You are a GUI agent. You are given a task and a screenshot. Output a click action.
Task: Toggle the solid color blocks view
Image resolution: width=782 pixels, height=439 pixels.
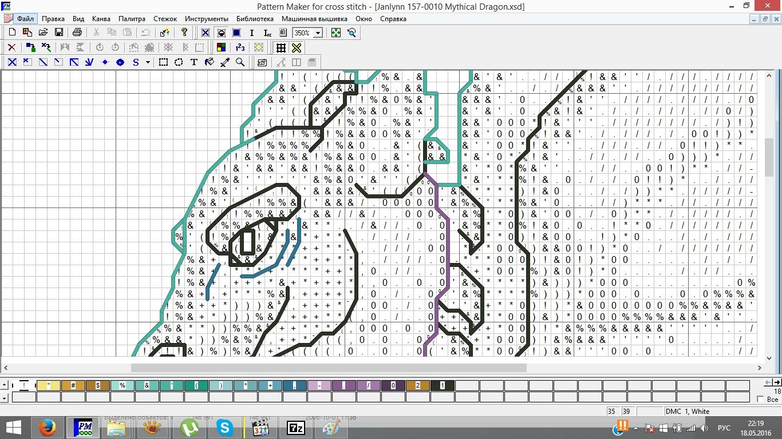tap(236, 33)
